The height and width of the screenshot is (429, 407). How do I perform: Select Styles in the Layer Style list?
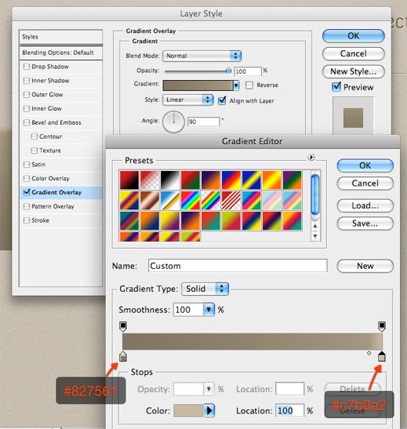coord(61,37)
